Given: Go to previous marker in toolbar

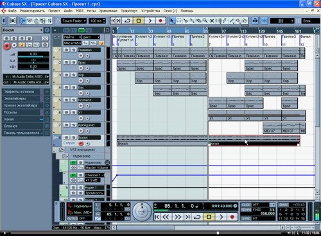Looking at the screenshot, I should click(113, 21).
